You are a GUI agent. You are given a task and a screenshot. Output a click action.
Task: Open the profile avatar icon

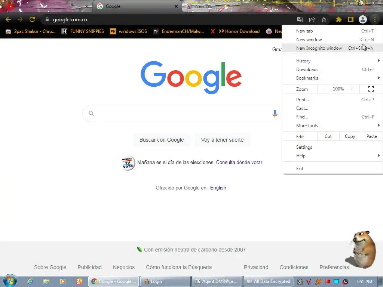[x=363, y=19]
